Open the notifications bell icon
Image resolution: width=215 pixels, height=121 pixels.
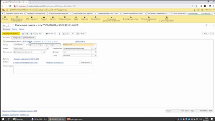[195, 10]
